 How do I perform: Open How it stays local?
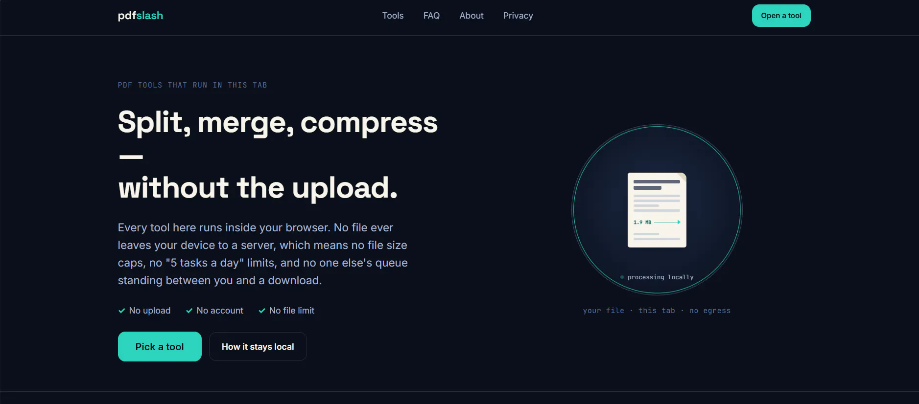point(258,346)
